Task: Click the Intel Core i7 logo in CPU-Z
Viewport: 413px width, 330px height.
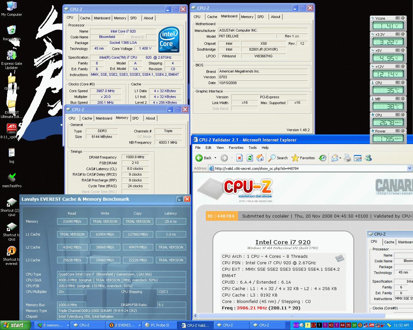Action: pos(169,40)
